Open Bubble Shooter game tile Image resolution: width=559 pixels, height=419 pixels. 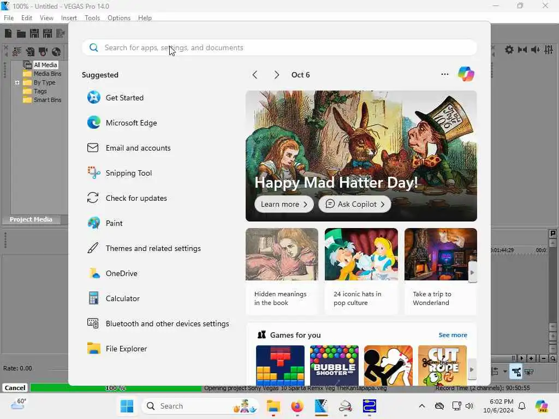coord(335,366)
